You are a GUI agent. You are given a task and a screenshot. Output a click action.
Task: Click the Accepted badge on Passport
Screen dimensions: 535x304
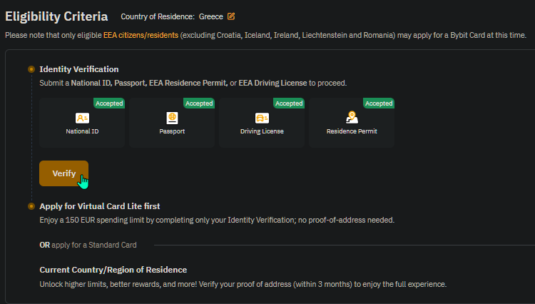[x=199, y=103]
